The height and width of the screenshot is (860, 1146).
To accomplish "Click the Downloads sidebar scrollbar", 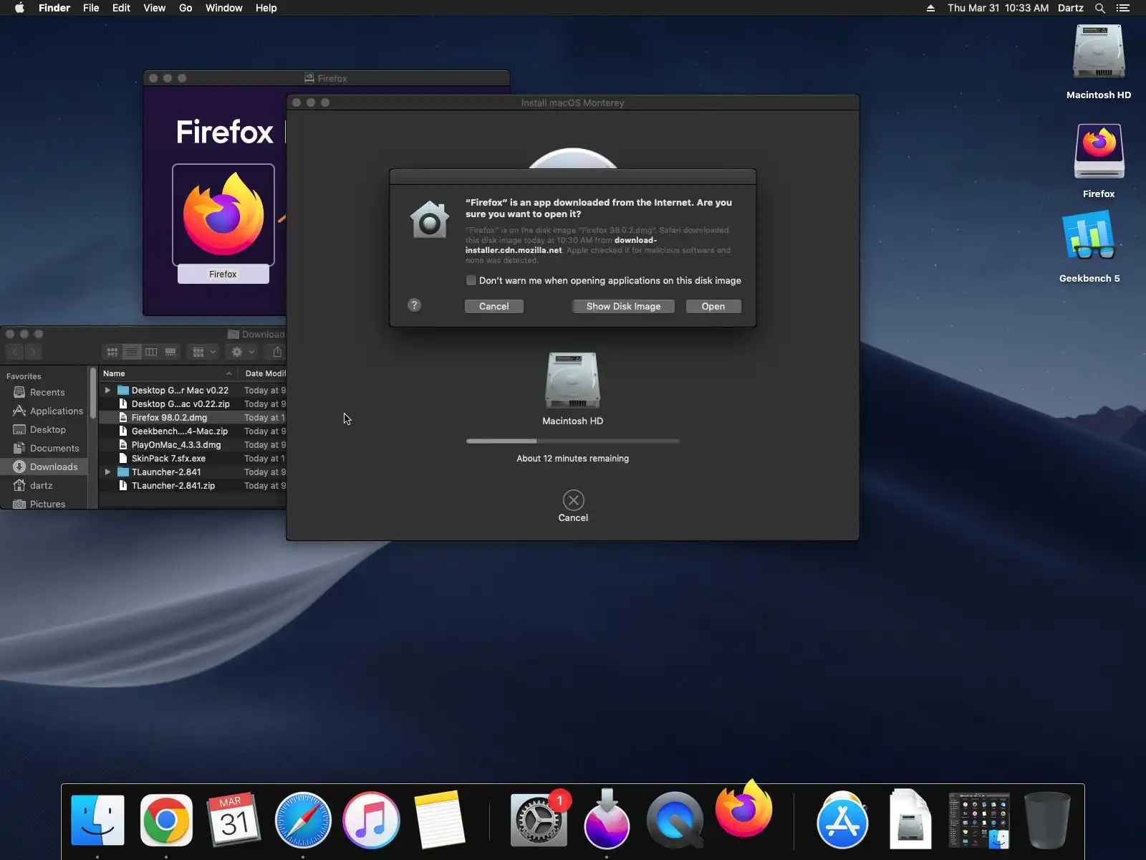I will pyautogui.click(x=93, y=394).
